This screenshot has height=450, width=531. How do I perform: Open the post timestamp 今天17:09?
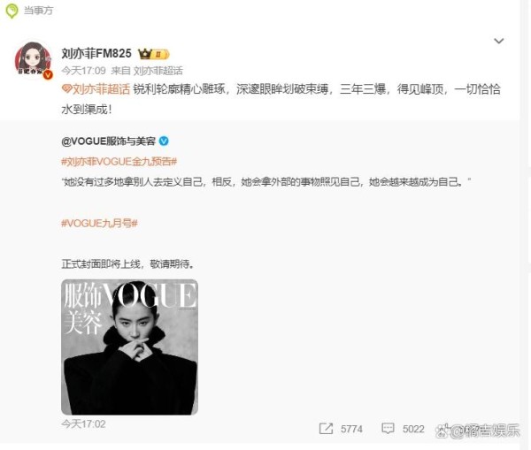84,71
